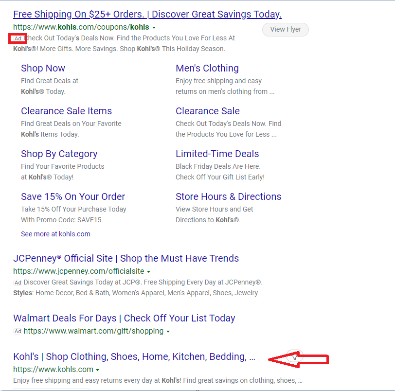Viewport: 395px width, 391px height.
Task: Click the https://www.kohls.com green URL
Action: (x=53, y=369)
